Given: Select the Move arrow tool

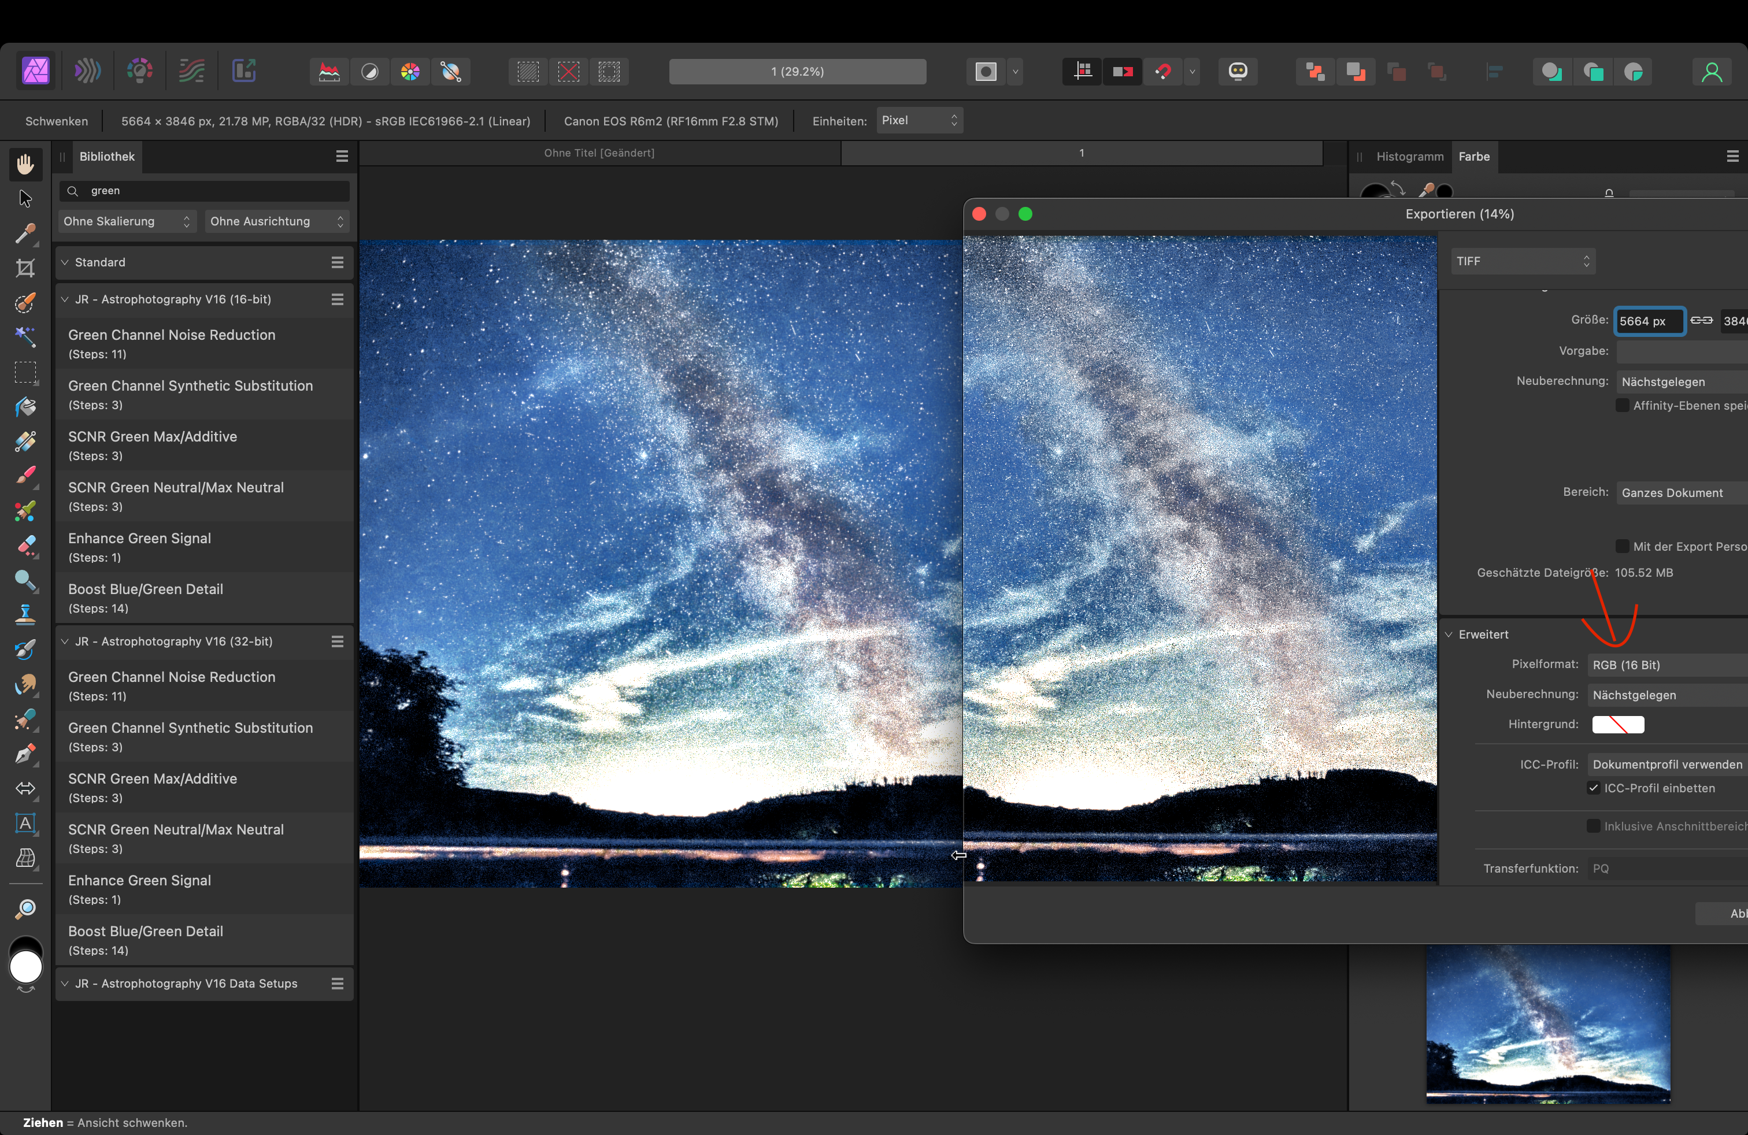Looking at the screenshot, I should click(25, 198).
